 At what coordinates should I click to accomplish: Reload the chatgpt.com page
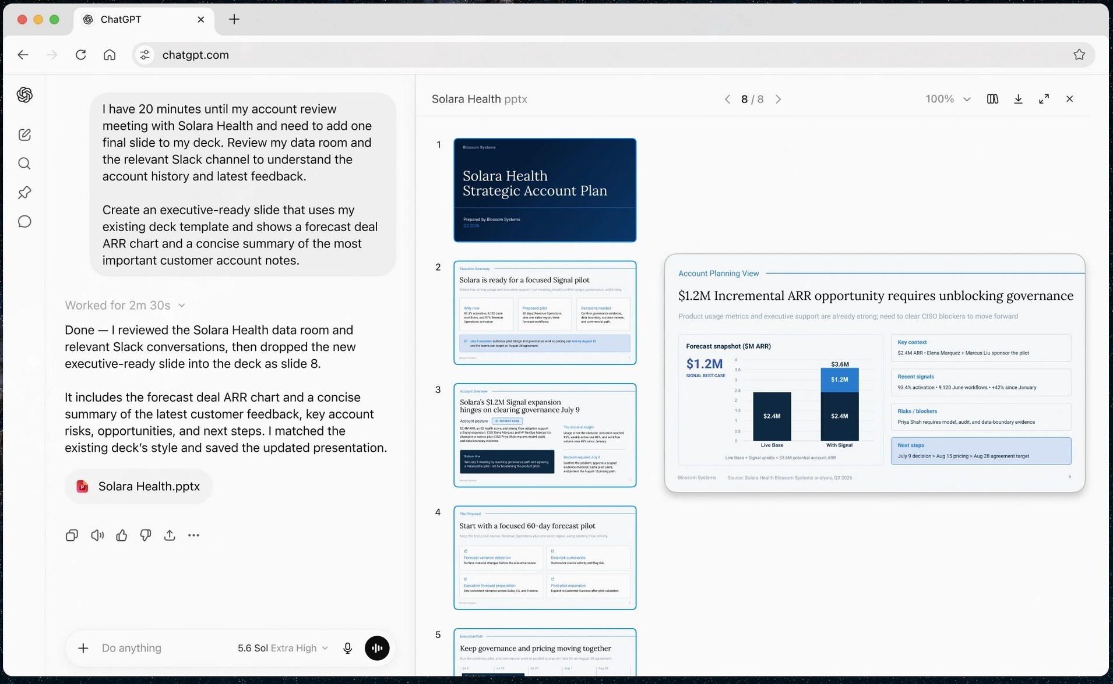pos(81,55)
